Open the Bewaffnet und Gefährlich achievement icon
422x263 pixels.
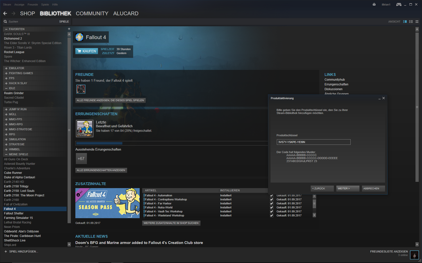click(85, 128)
